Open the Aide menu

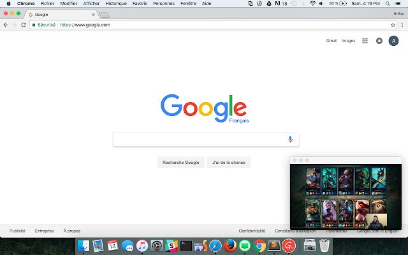point(207,4)
